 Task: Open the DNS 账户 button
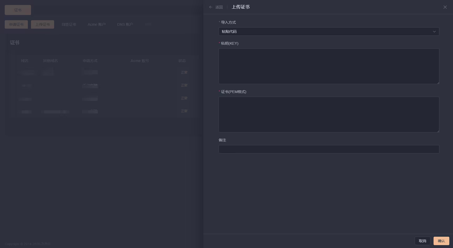(125, 24)
